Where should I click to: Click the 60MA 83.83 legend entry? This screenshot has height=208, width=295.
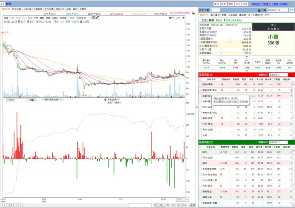pos(114,14)
